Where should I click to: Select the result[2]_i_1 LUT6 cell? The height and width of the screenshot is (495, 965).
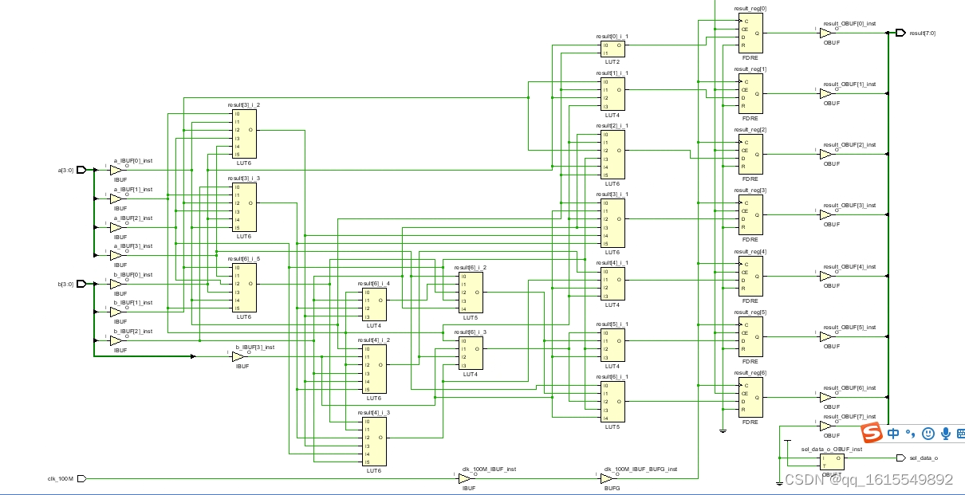click(612, 155)
